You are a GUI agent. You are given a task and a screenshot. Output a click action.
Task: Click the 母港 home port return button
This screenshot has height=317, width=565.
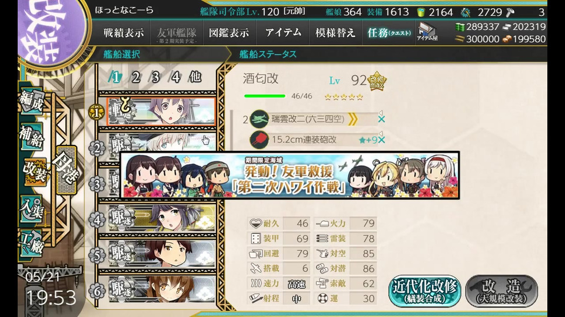(66, 170)
